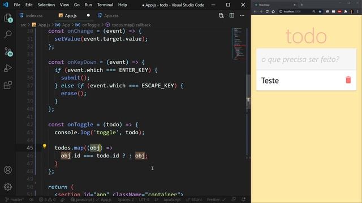The height and width of the screenshot is (203, 362).
Task: Open the Extensions view
Action: [x=8, y=85]
